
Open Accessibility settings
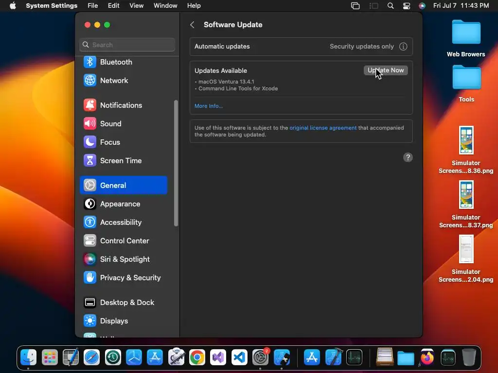coord(123,222)
